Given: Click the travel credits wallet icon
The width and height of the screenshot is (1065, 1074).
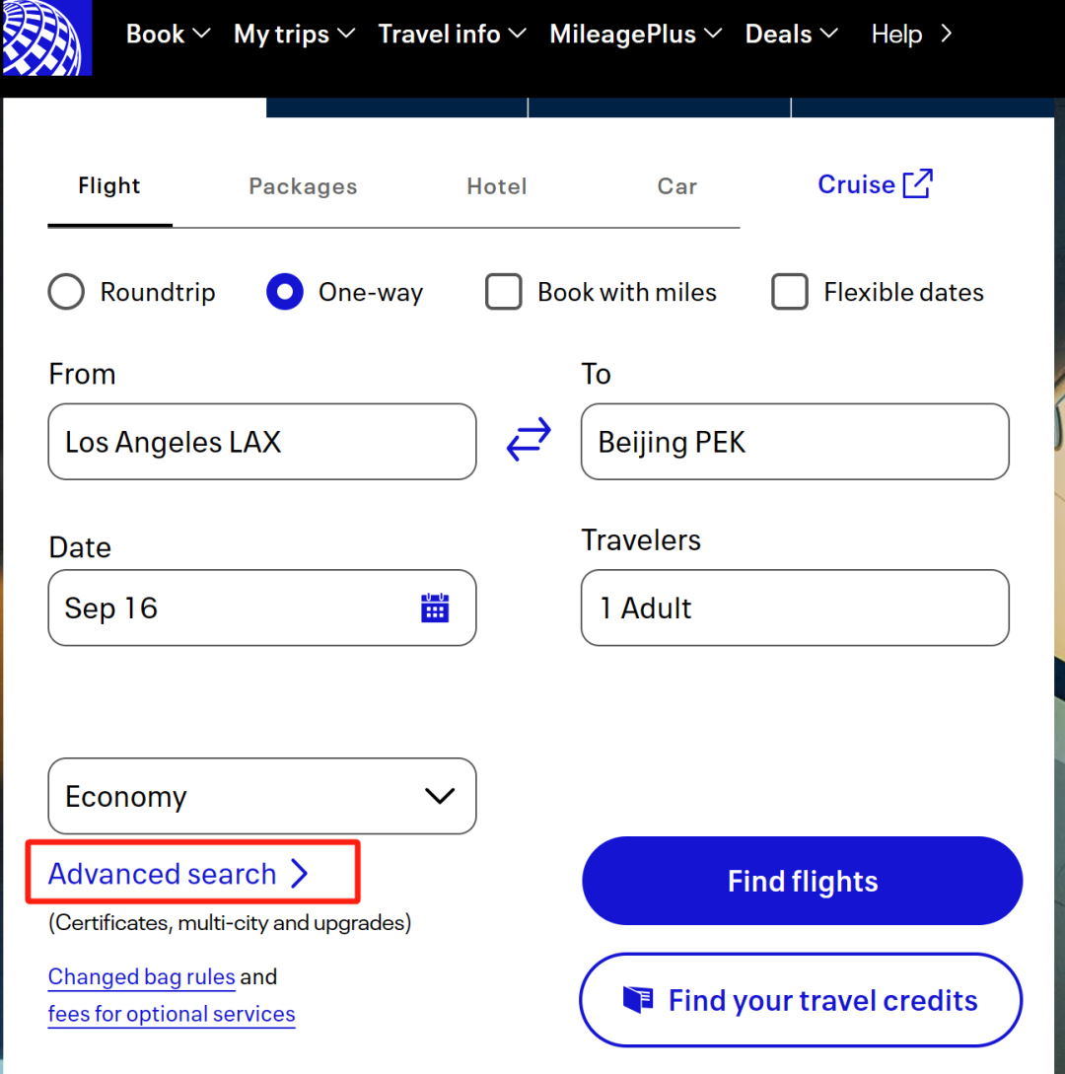Looking at the screenshot, I should [x=638, y=1000].
